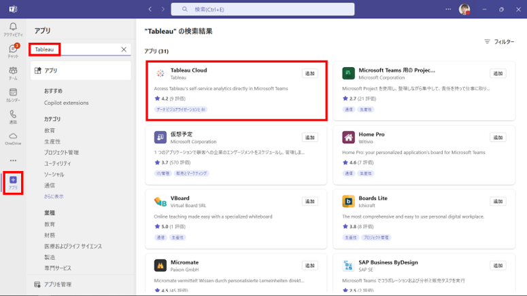Click the 販売とマーケティング tag

click(191, 174)
